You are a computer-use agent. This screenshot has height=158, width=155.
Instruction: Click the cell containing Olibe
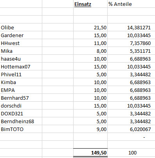21,27
